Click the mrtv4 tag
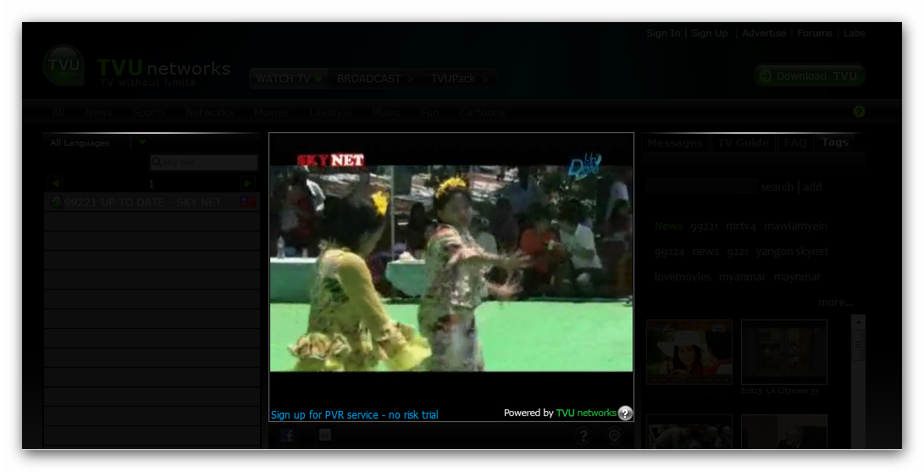 (741, 226)
